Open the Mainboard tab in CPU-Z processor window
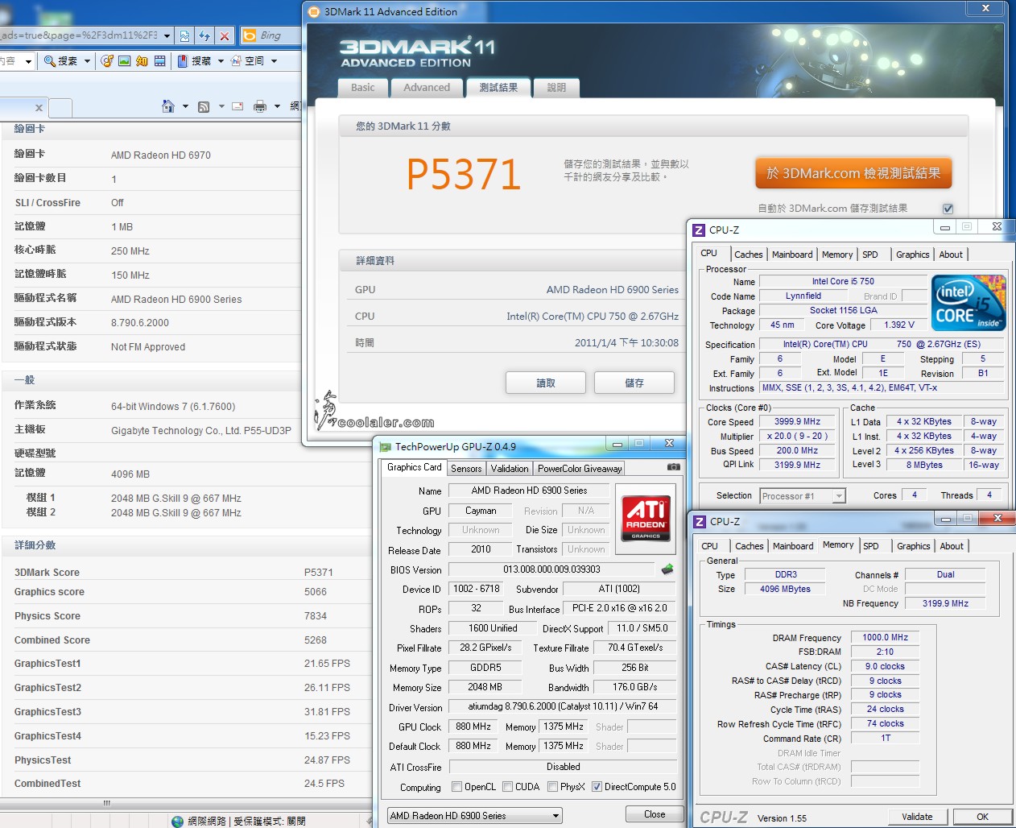The height and width of the screenshot is (828, 1016). 792,255
